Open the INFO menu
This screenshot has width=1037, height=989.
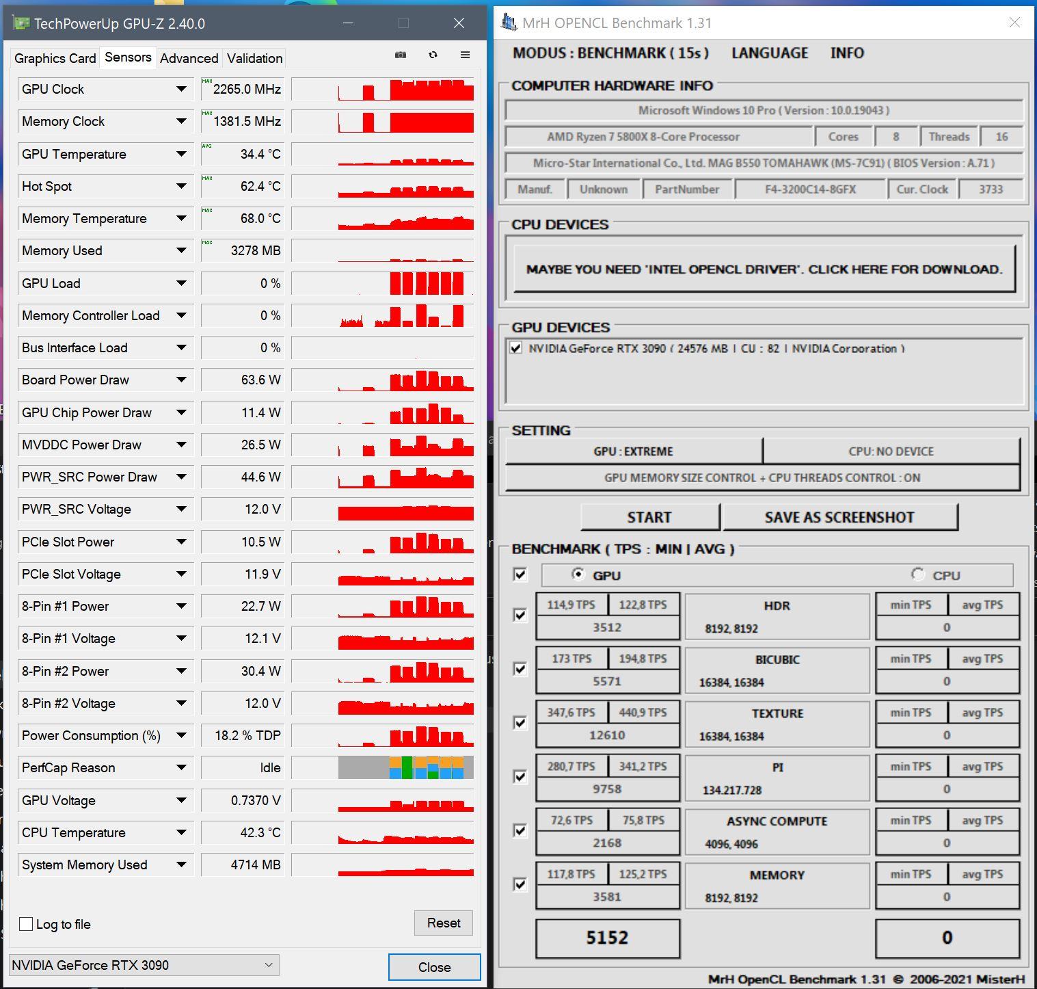847,53
